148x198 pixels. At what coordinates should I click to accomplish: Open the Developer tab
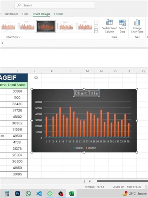coord(11,14)
